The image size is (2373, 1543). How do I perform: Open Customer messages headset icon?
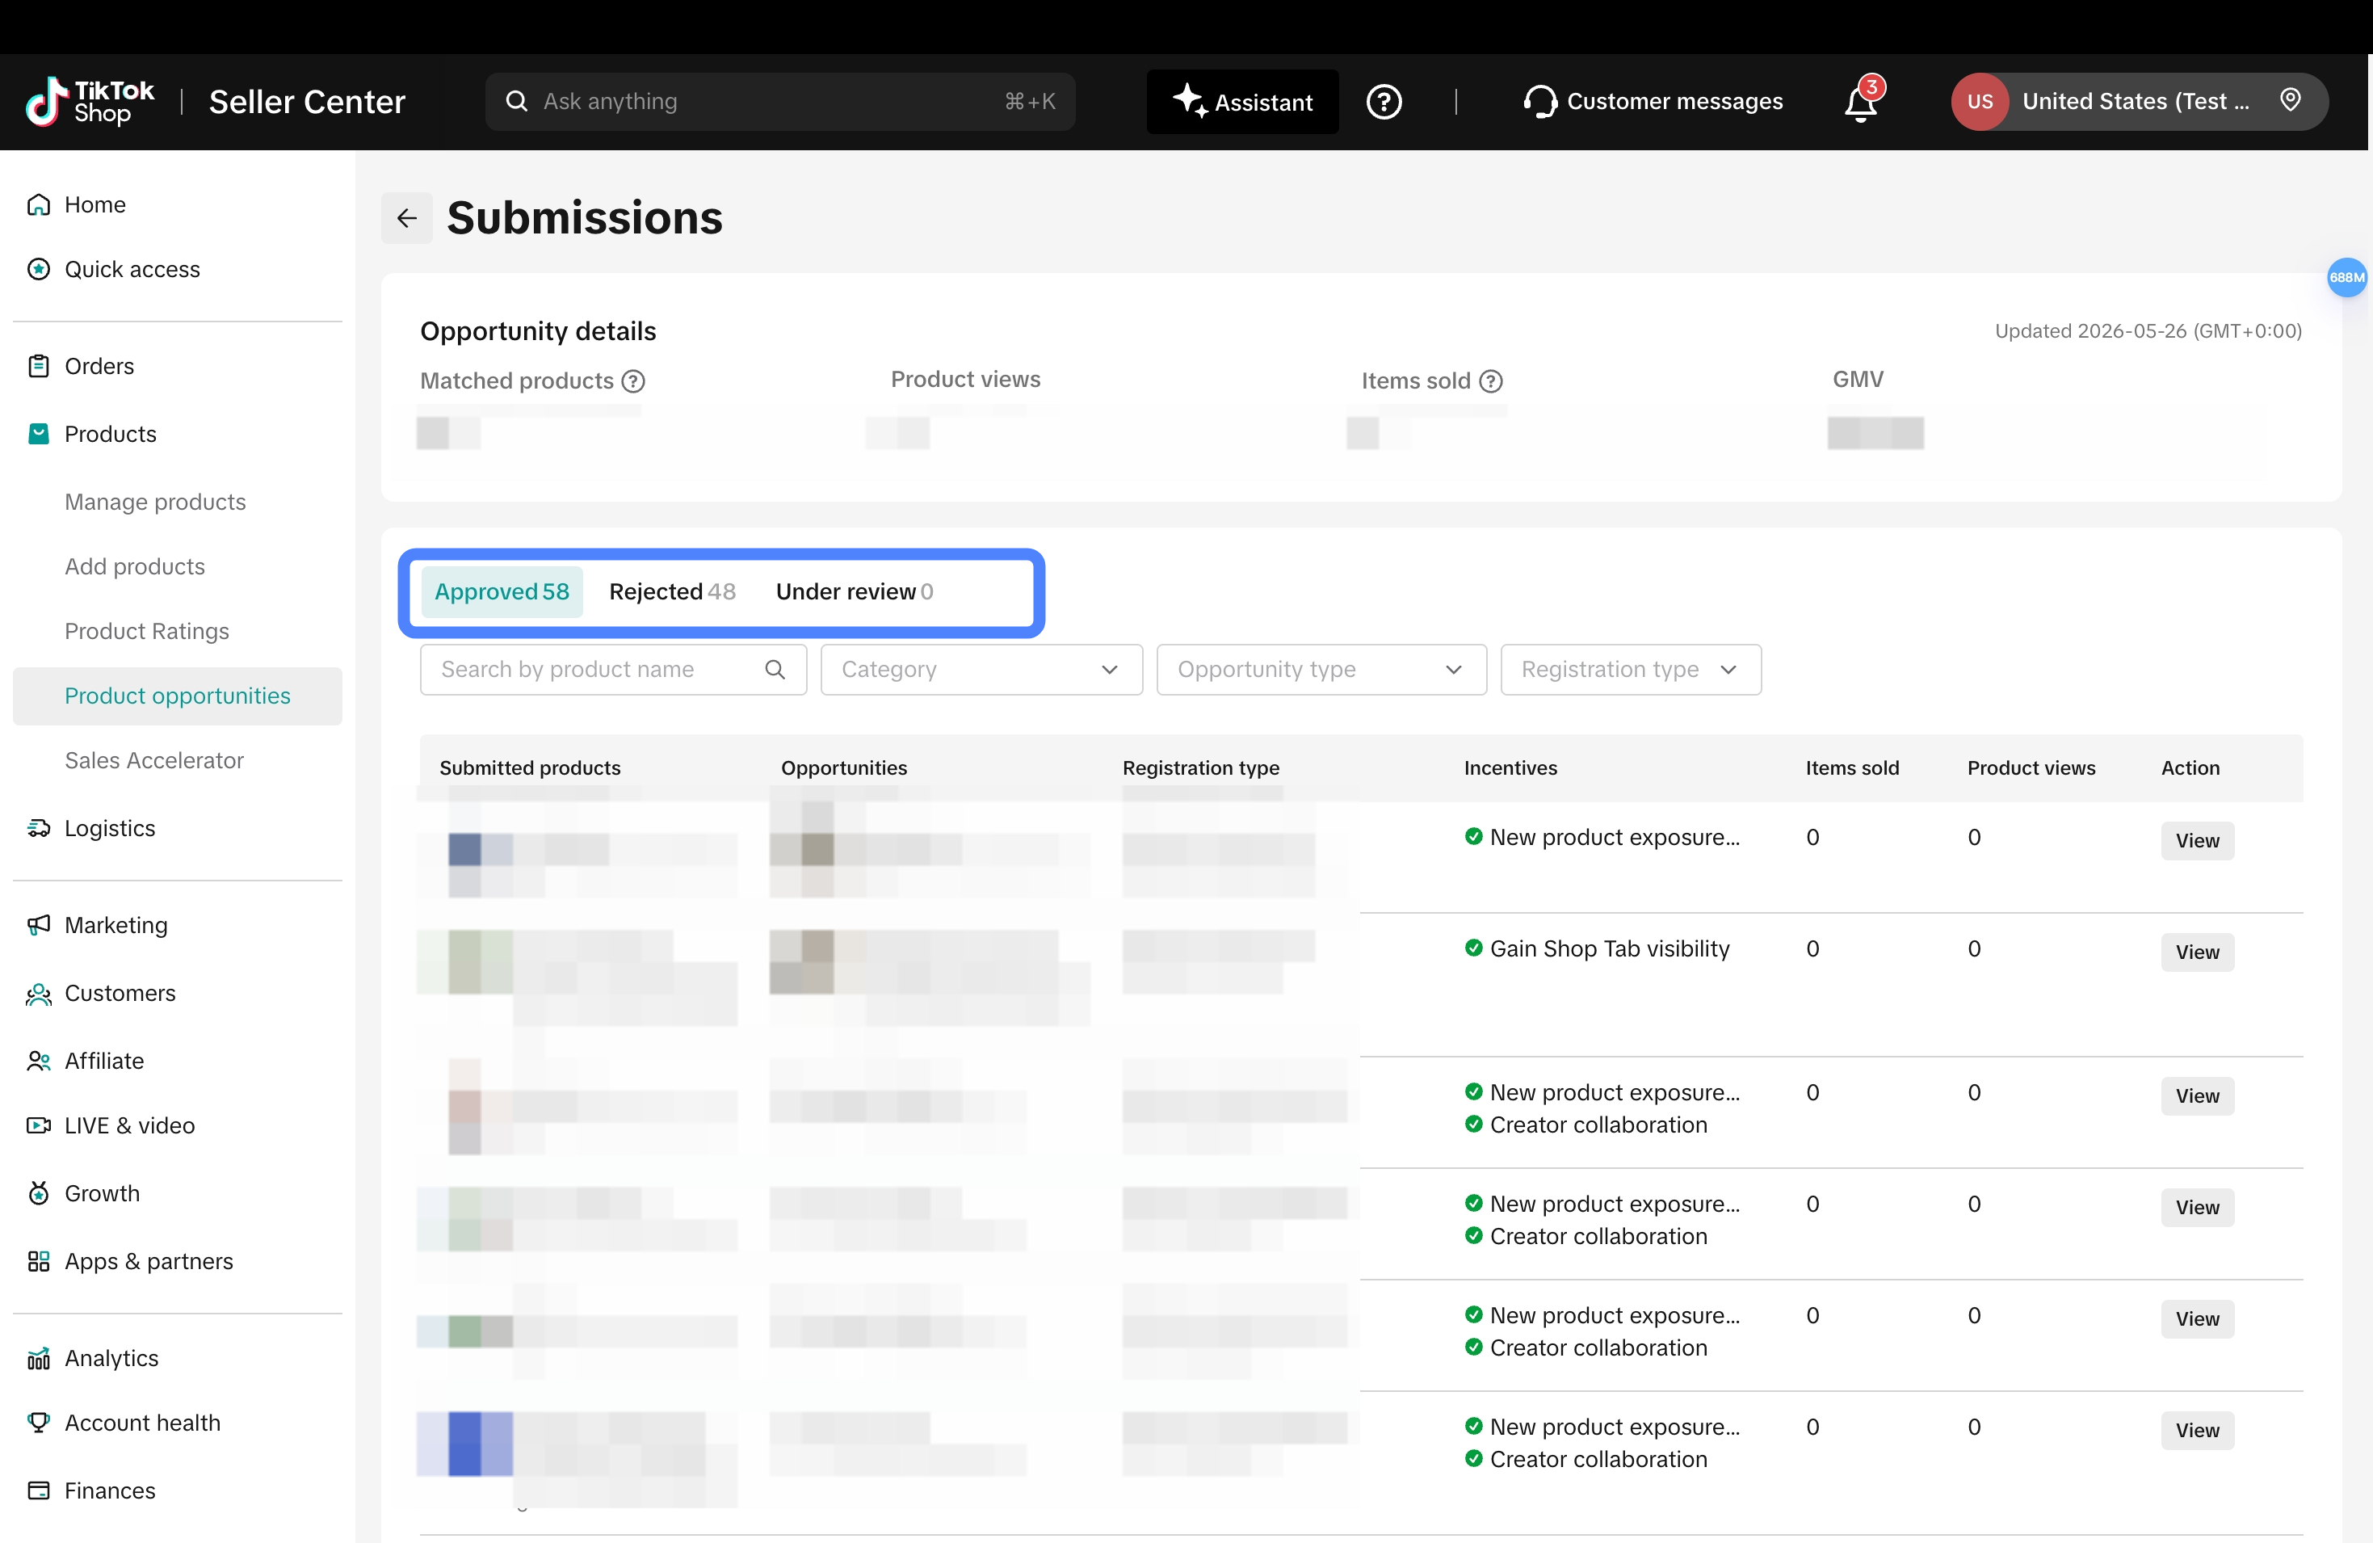1539,102
